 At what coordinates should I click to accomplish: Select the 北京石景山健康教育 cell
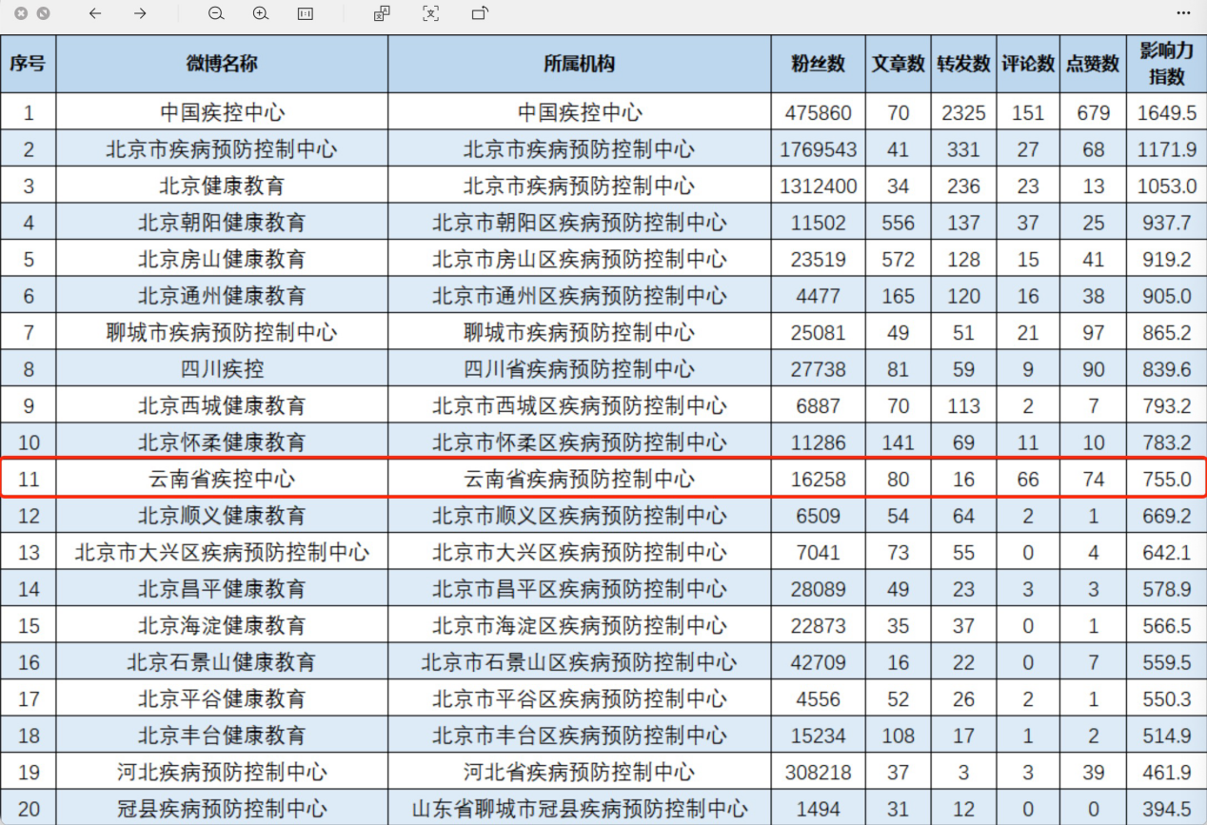pos(222,662)
